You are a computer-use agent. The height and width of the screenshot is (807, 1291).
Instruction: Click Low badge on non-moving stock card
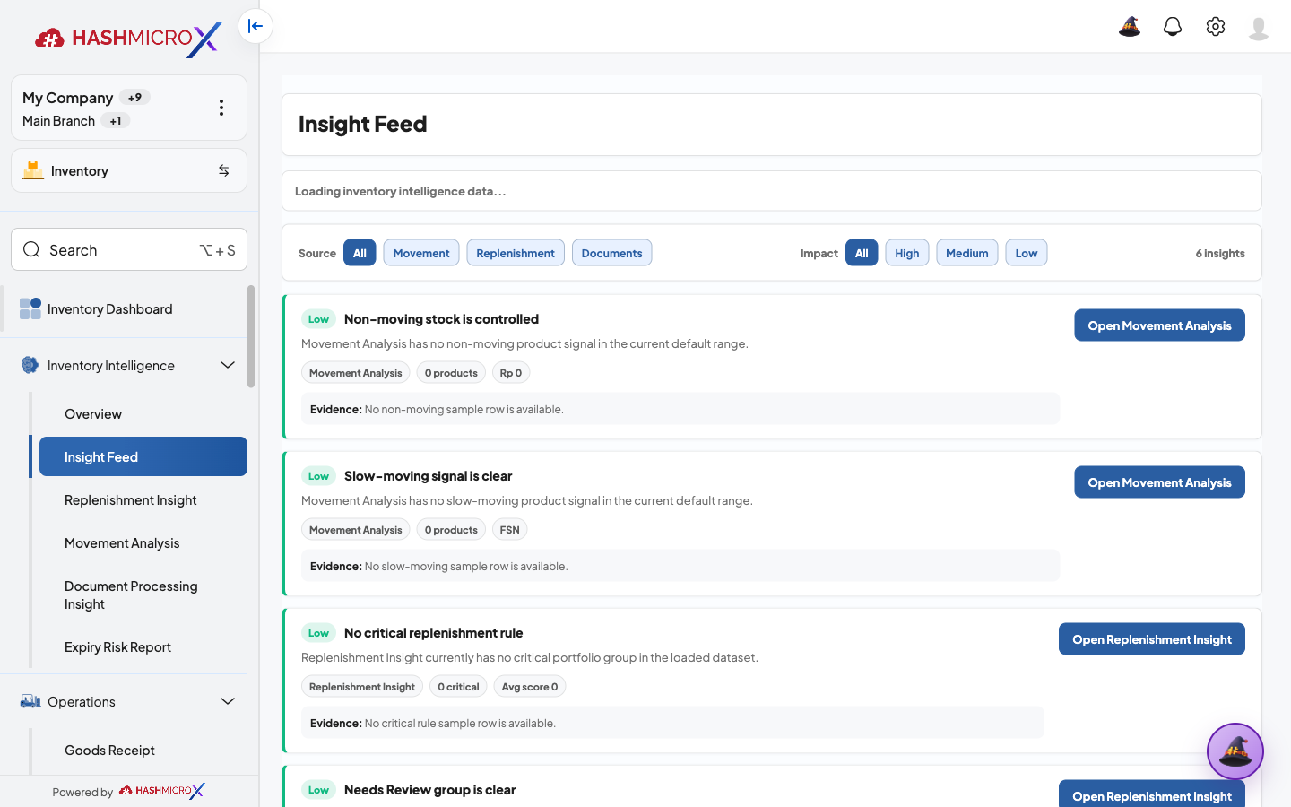coord(318,319)
